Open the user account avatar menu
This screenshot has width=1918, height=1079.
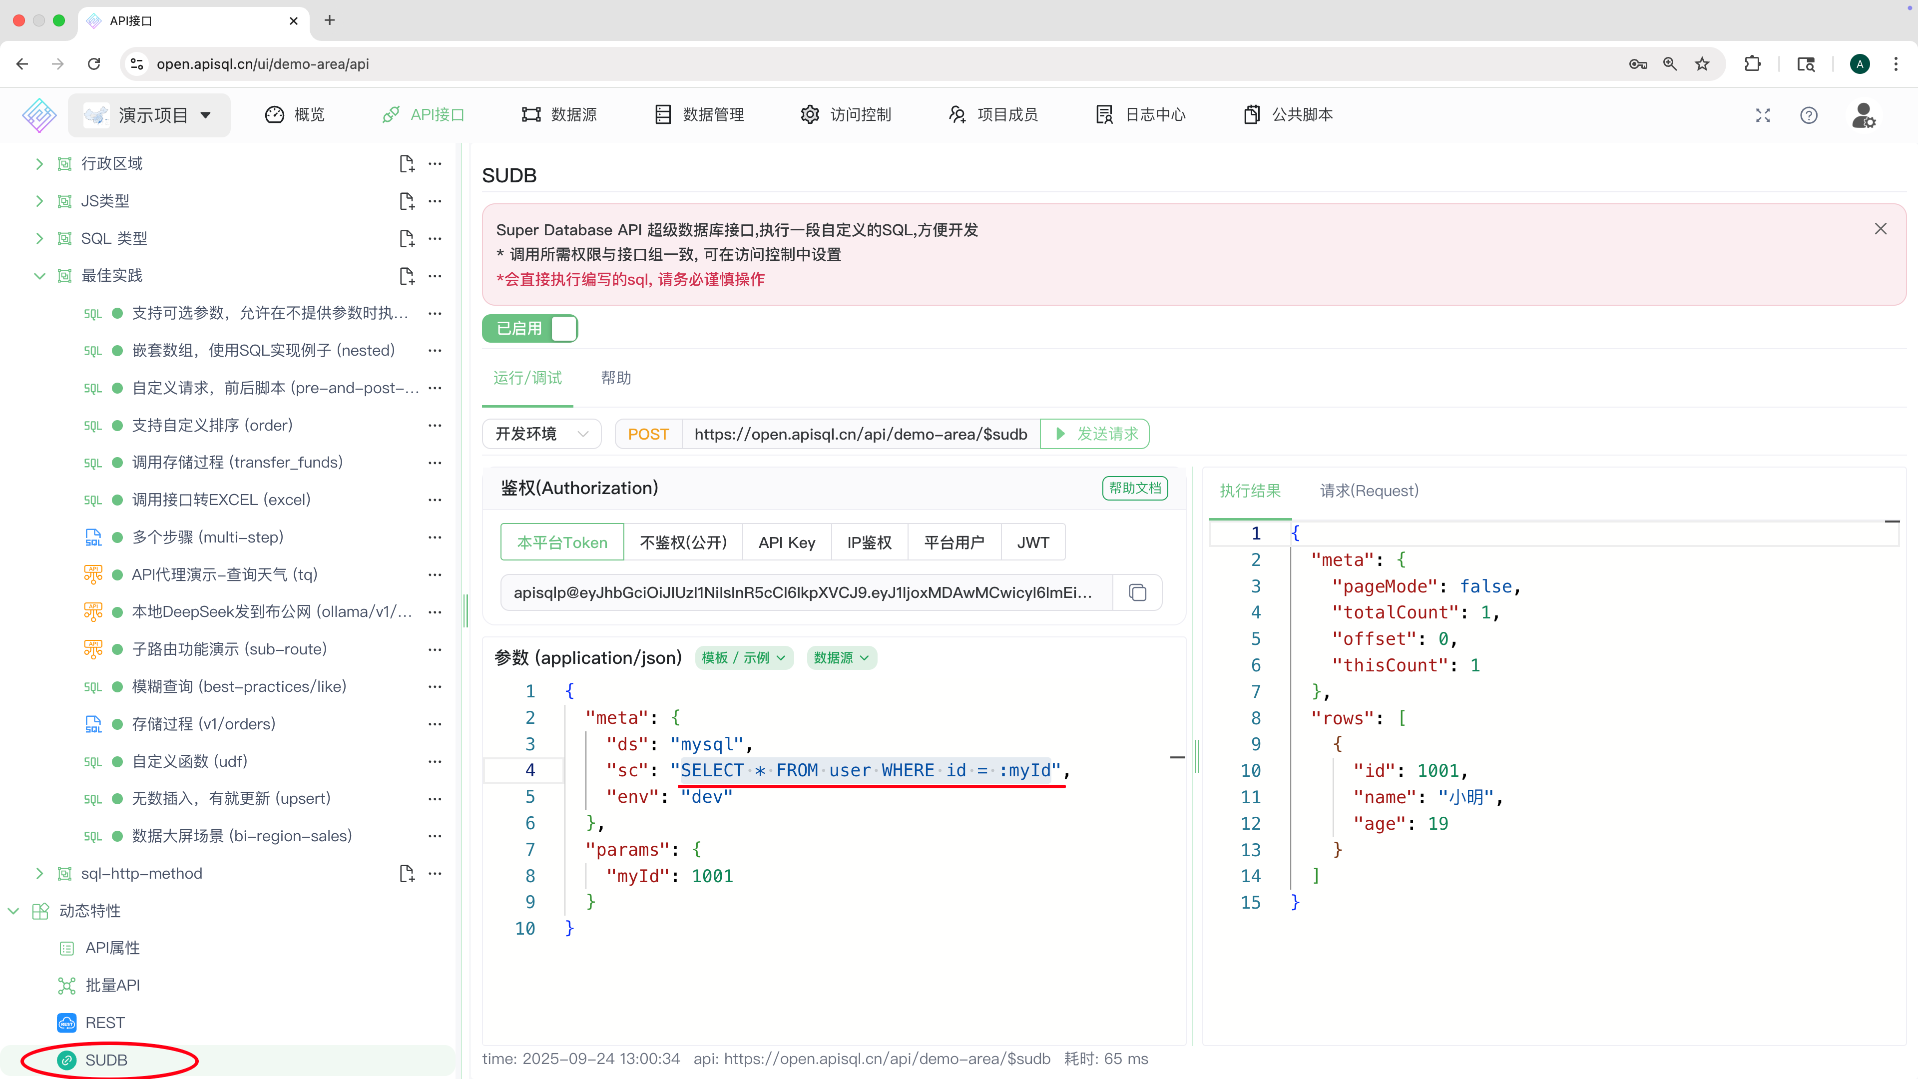[1864, 115]
